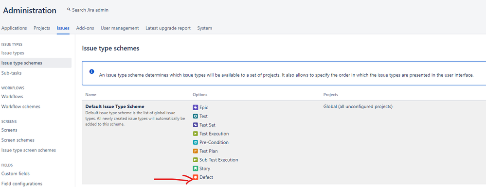486x187 pixels.
Task: Click the purple Epic issue type icon
Action: (x=195, y=107)
